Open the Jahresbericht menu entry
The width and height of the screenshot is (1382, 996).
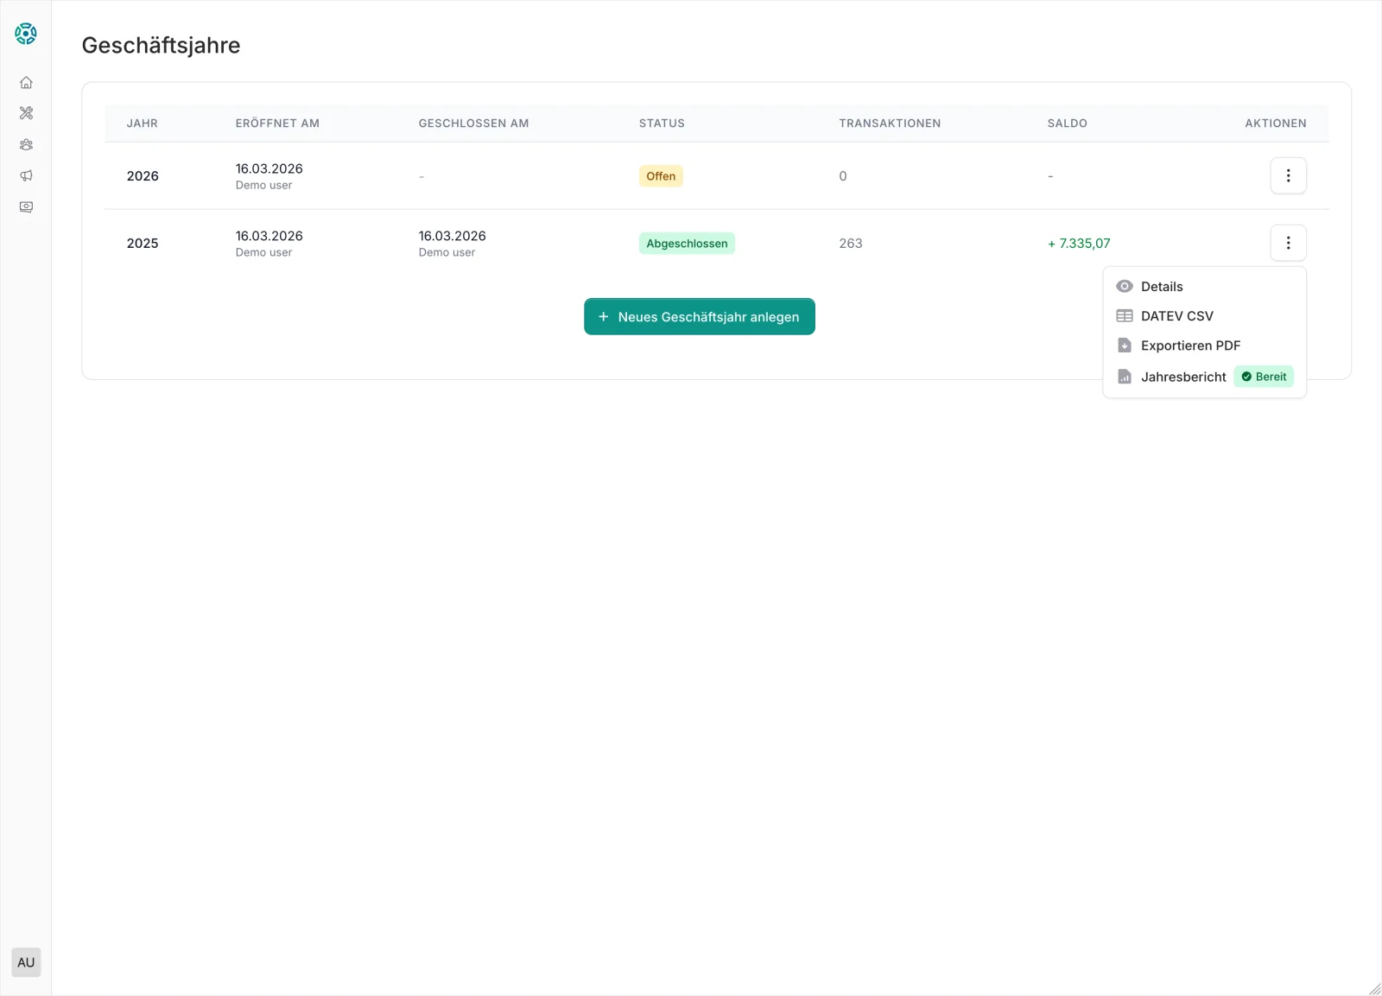pos(1182,377)
